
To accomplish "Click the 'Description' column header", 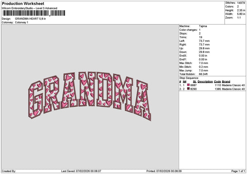I will point(205,82).
